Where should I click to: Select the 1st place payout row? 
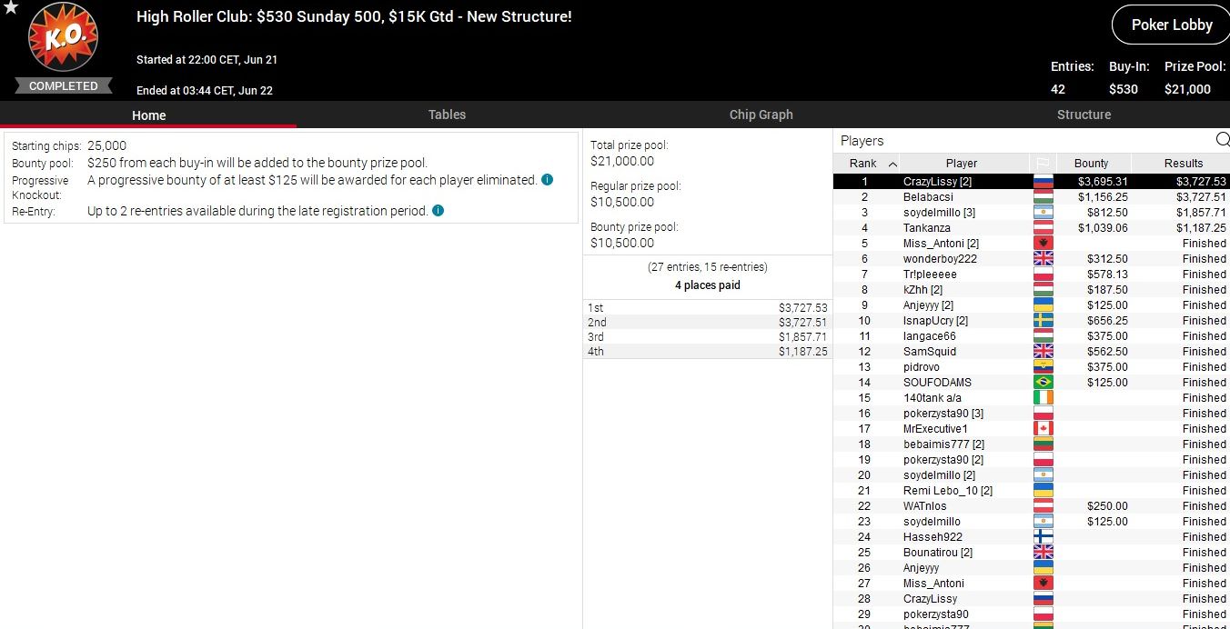[x=707, y=308]
